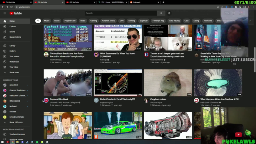Open cochise subscription channel
The width and height of the screenshot is (256, 144).
[15, 112]
